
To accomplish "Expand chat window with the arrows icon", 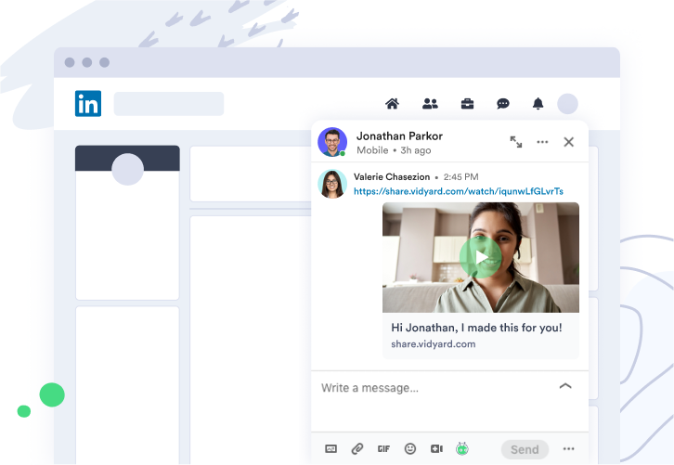I will pyautogui.click(x=516, y=142).
